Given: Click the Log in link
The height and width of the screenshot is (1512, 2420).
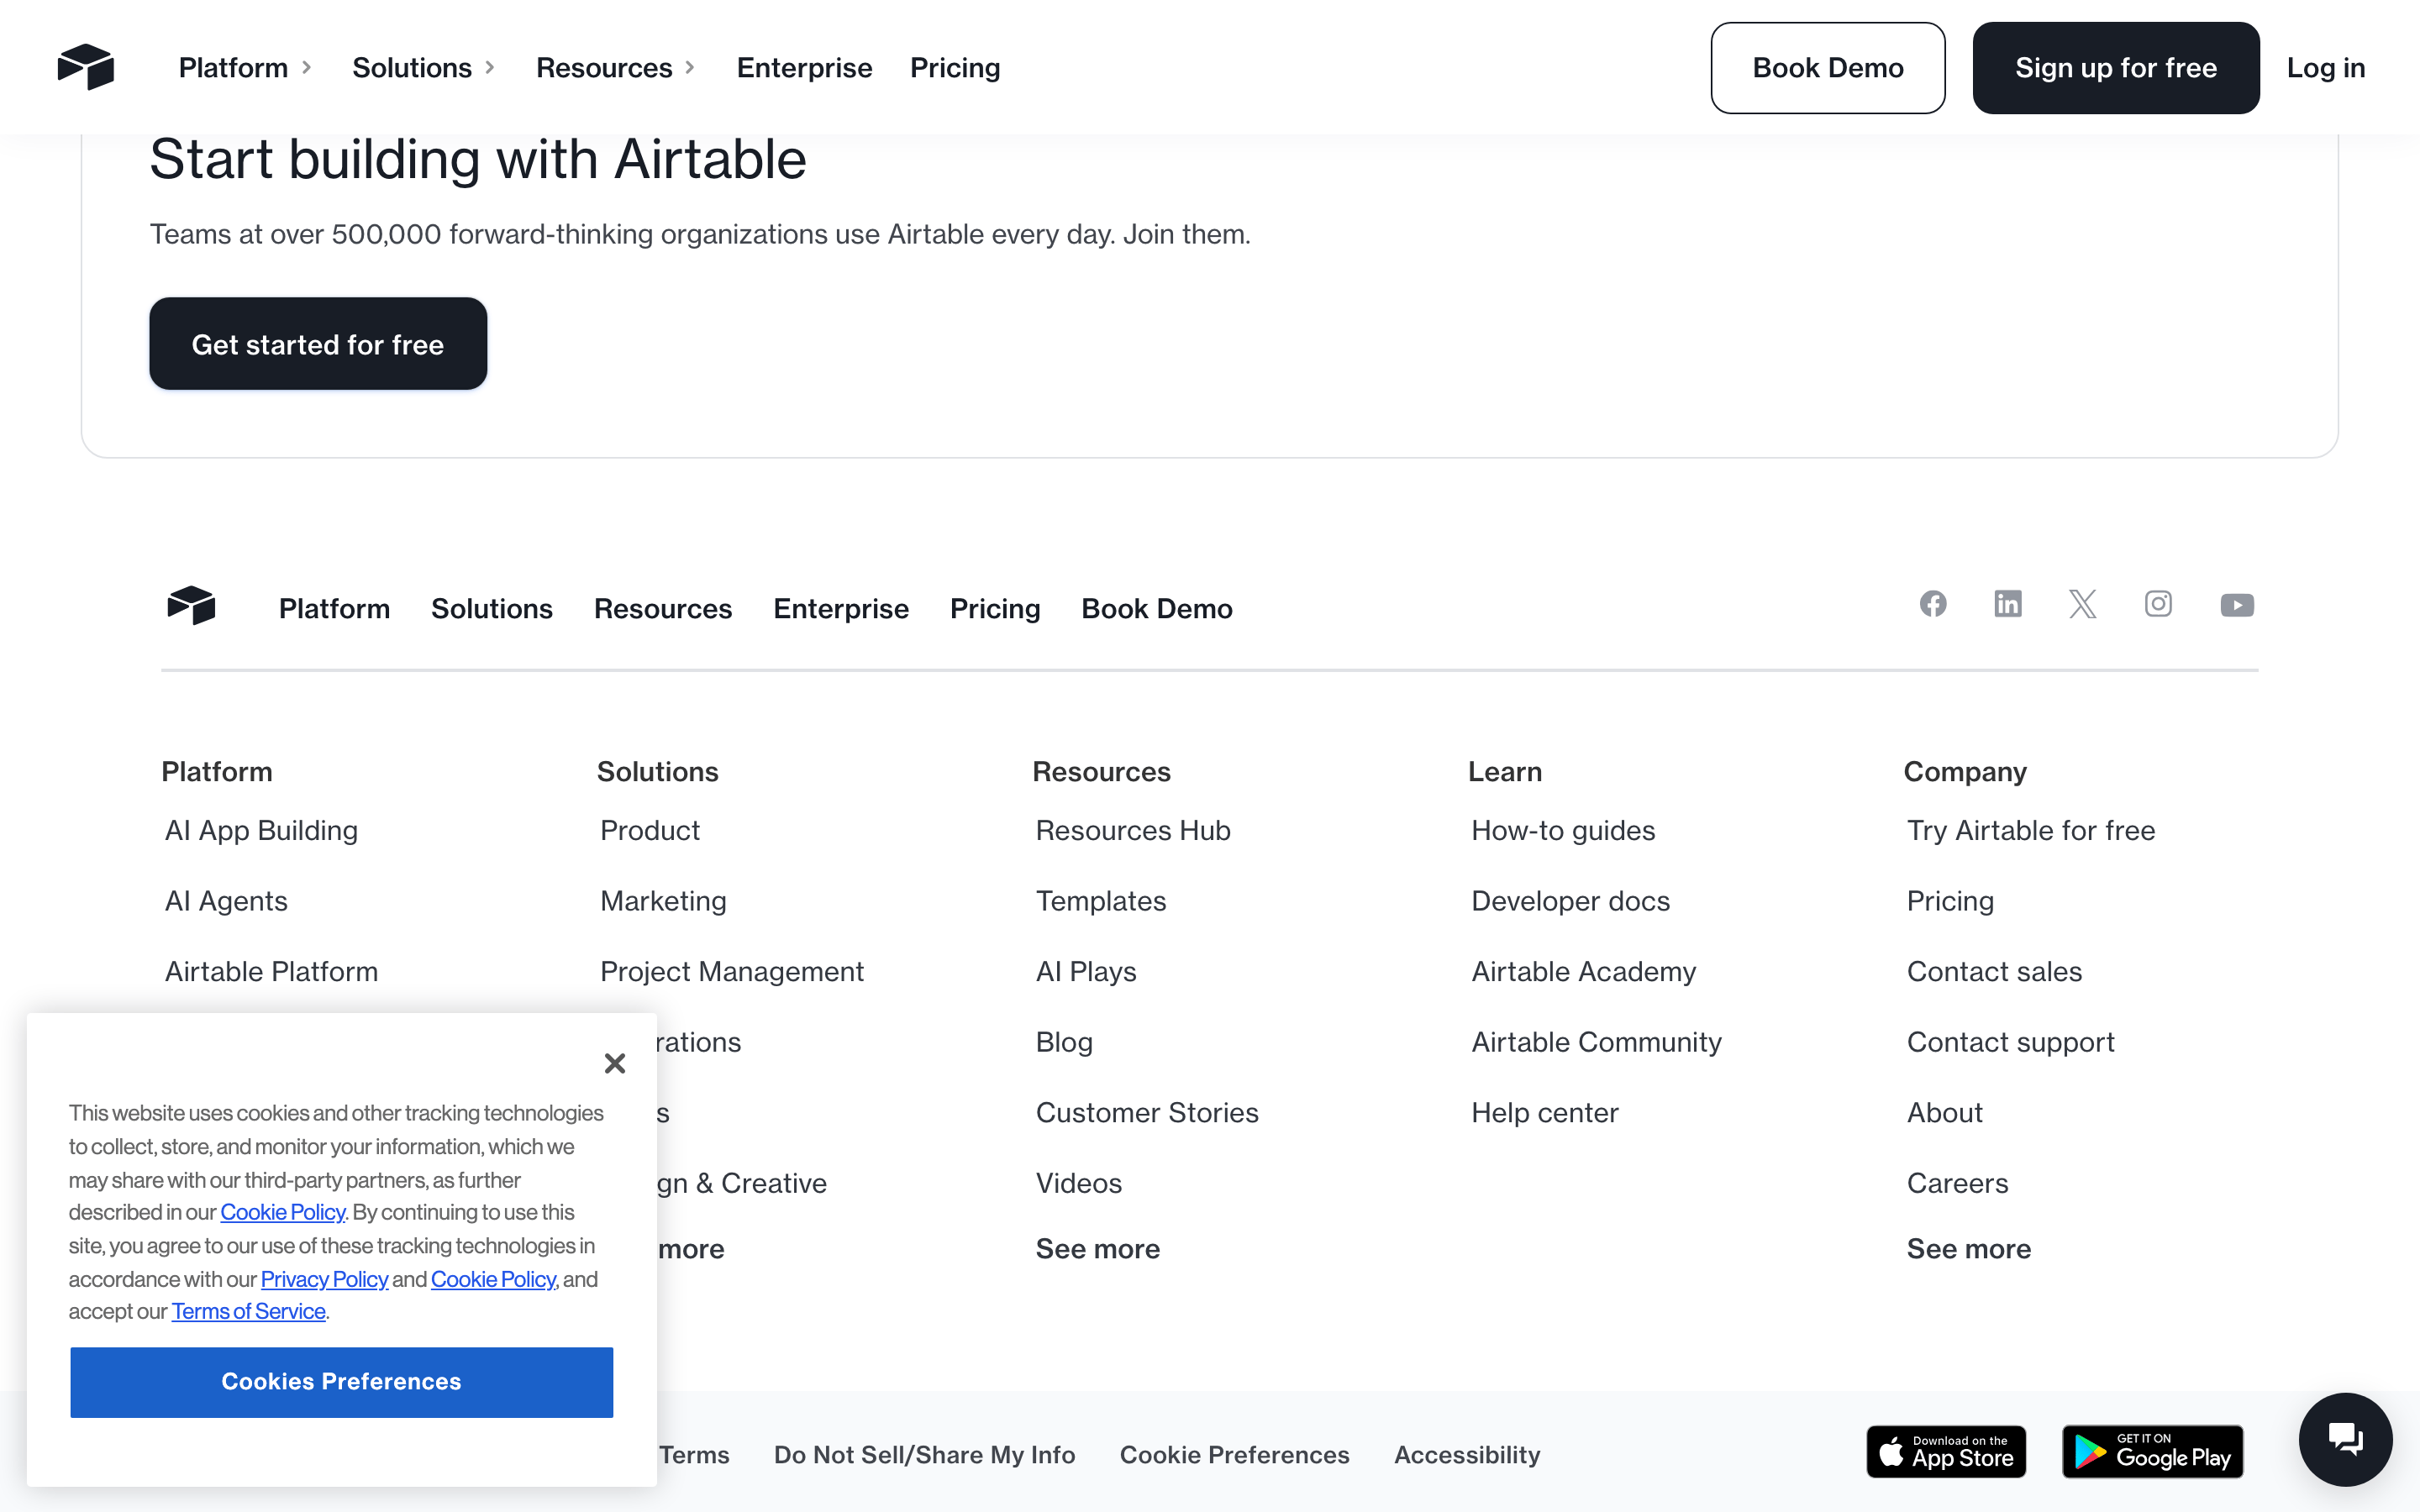Looking at the screenshot, I should point(2326,68).
